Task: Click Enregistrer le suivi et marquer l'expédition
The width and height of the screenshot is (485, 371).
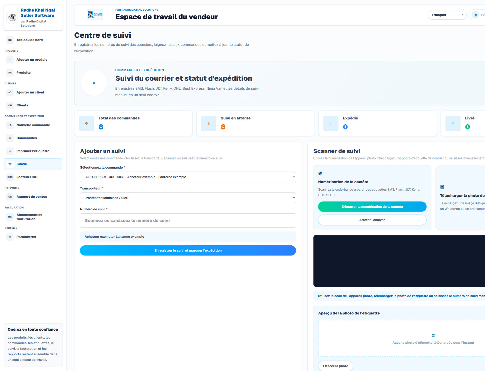Action: pyautogui.click(x=188, y=250)
